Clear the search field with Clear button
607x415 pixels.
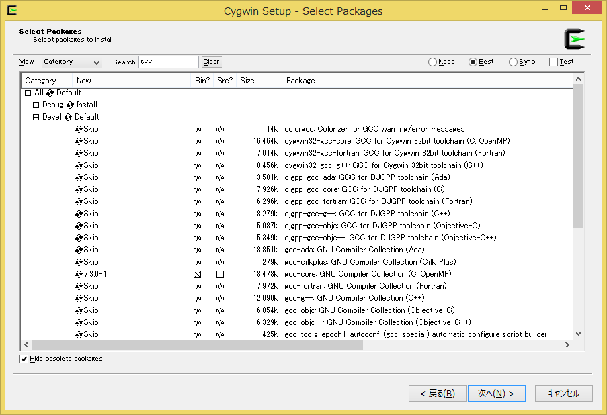click(x=211, y=62)
